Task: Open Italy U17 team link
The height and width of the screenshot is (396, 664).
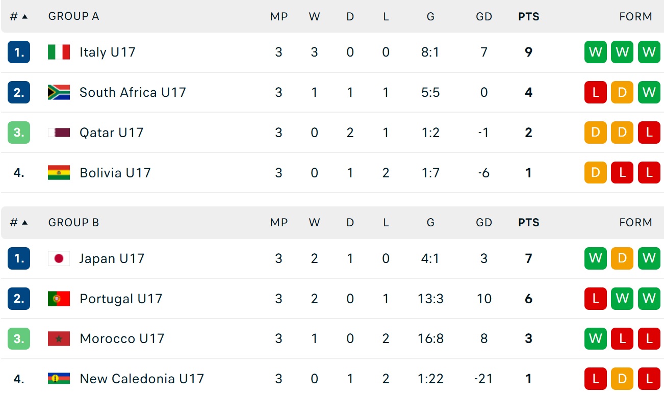Action: (107, 52)
